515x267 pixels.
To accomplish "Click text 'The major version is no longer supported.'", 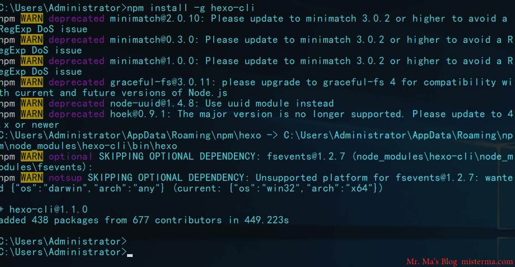I will 291,114.
